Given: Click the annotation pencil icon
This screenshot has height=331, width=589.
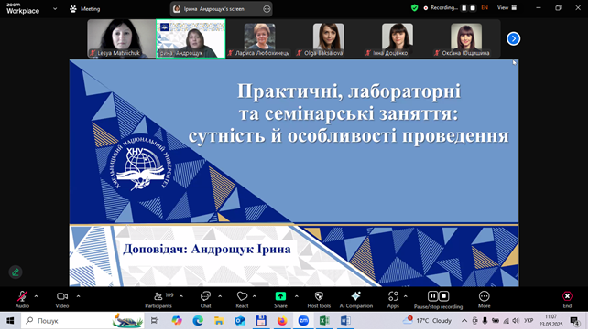Looking at the screenshot, I should (16, 272).
